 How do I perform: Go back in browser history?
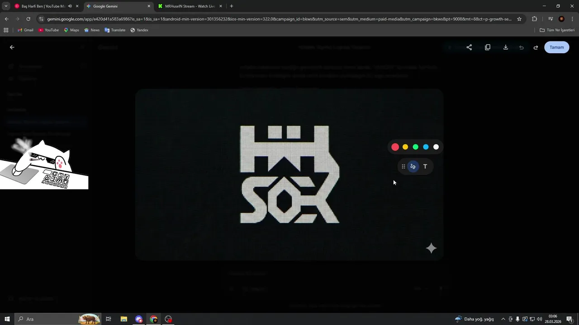point(6,19)
